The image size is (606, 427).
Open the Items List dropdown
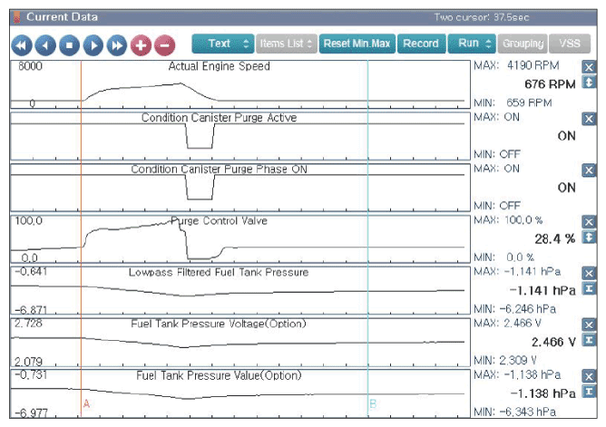287,44
